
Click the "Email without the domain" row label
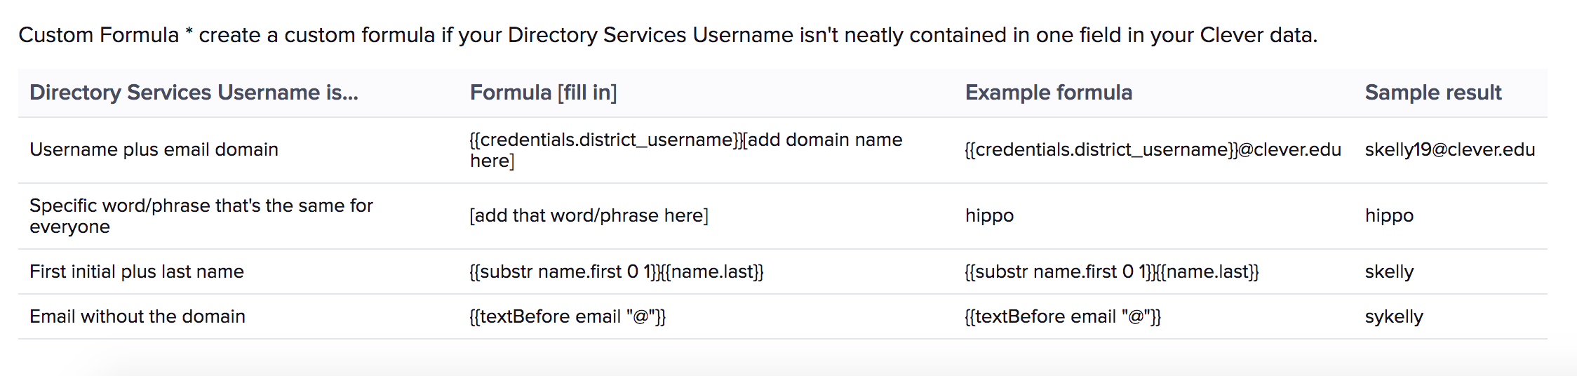(137, 316)
